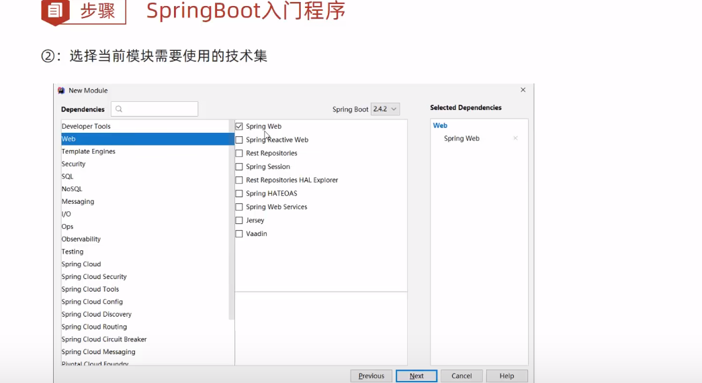Click the Previous button
This screenshot has width=702, height=383.
[x=371, y=376]
